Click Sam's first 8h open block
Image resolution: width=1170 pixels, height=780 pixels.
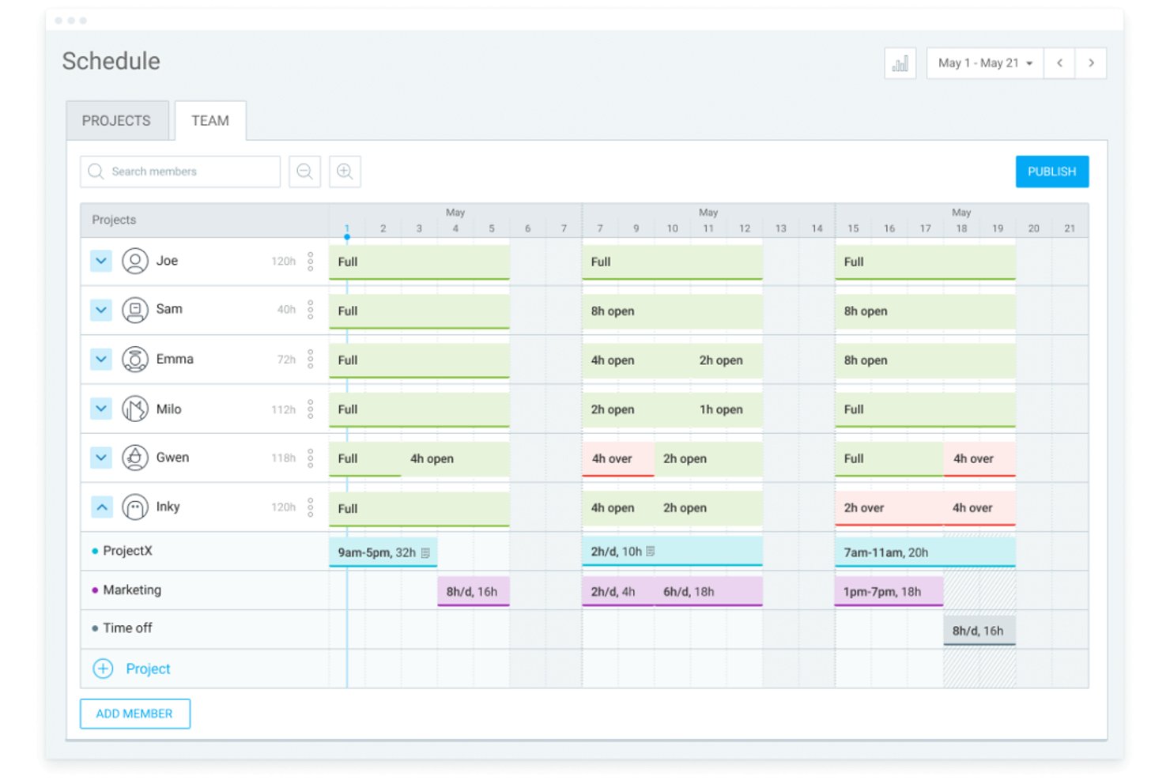pyautogui.click(x=673, y=311)
